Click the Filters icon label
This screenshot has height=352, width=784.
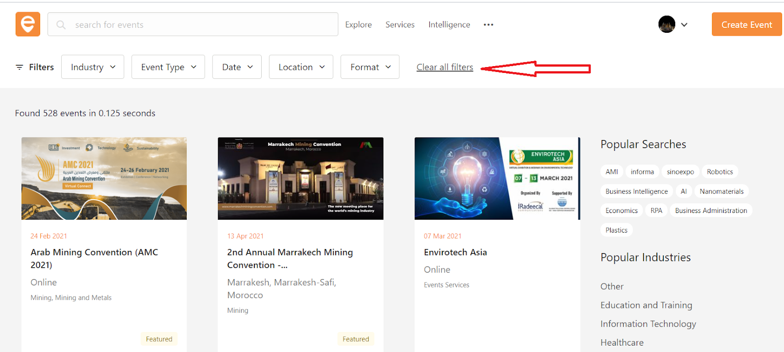coord(35,67)
